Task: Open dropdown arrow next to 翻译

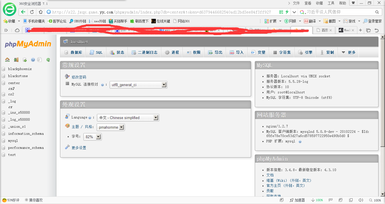Action: click(x=319, y=21)
